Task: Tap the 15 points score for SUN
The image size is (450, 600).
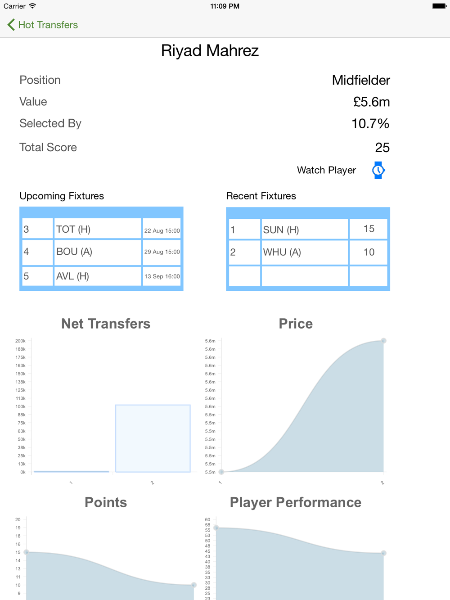Action: point(369,229)
